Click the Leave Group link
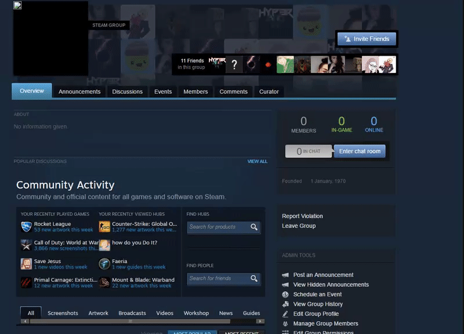 click(299, 226)
